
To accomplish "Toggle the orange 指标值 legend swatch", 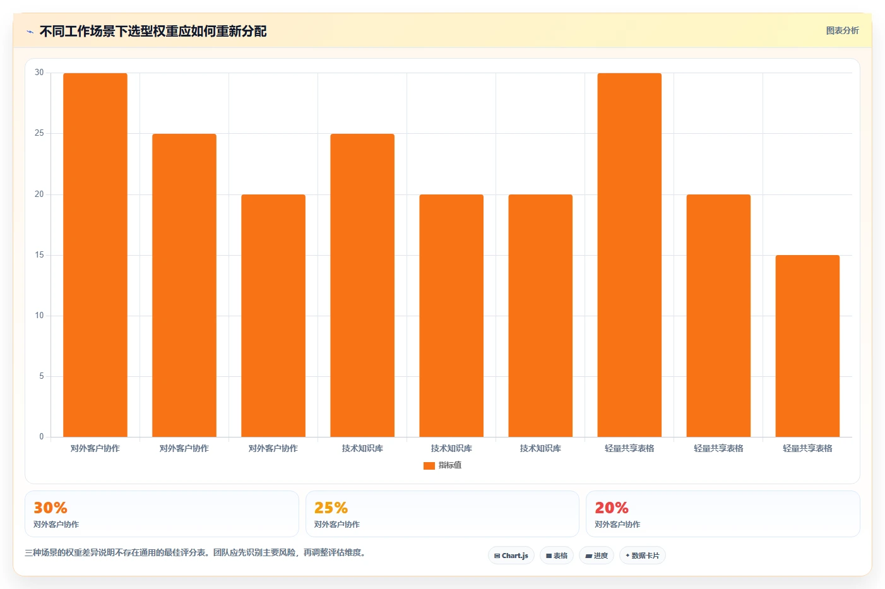I will [429, 466].
